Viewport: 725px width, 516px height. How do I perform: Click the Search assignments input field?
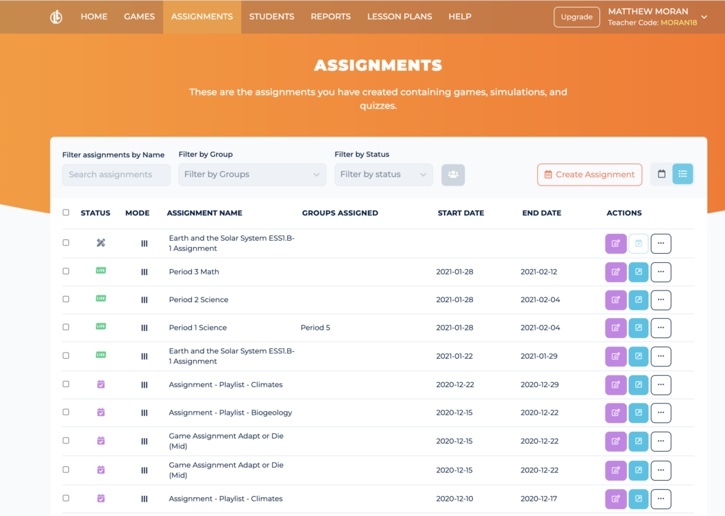click(115, 175)
